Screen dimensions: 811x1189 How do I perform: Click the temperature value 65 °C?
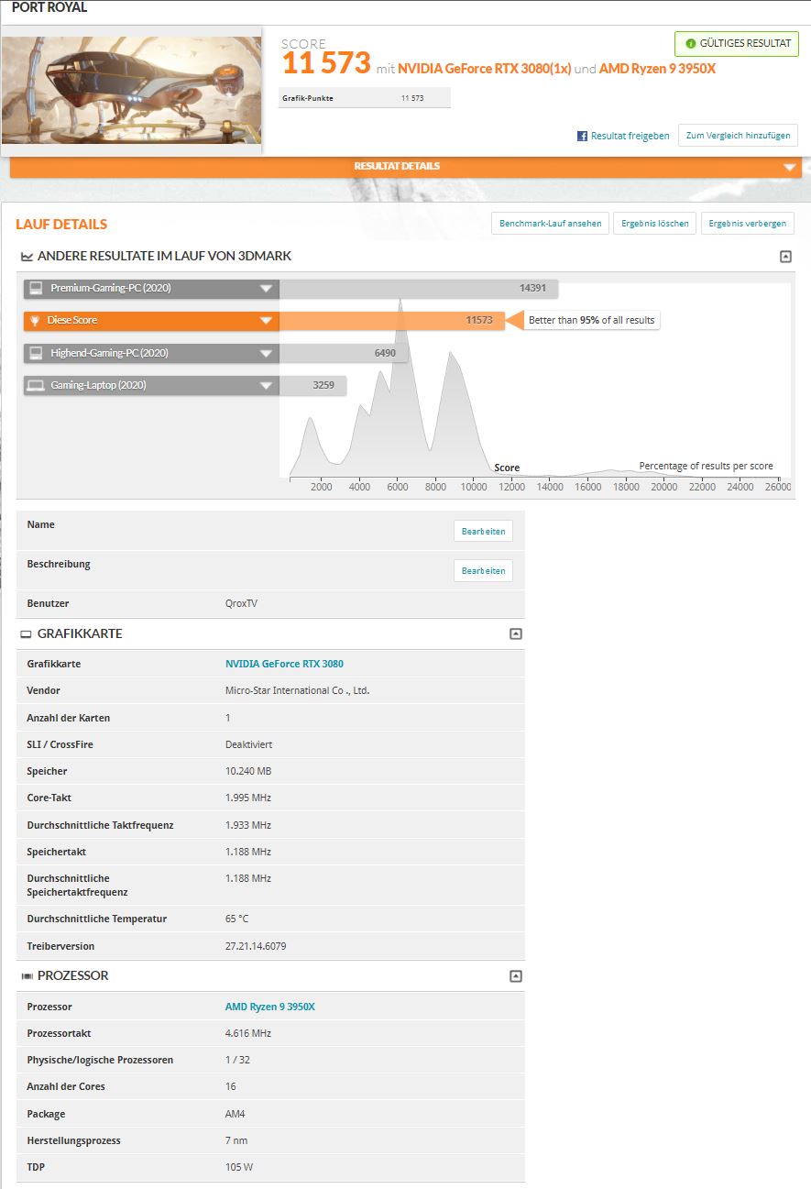click(236, 919)
